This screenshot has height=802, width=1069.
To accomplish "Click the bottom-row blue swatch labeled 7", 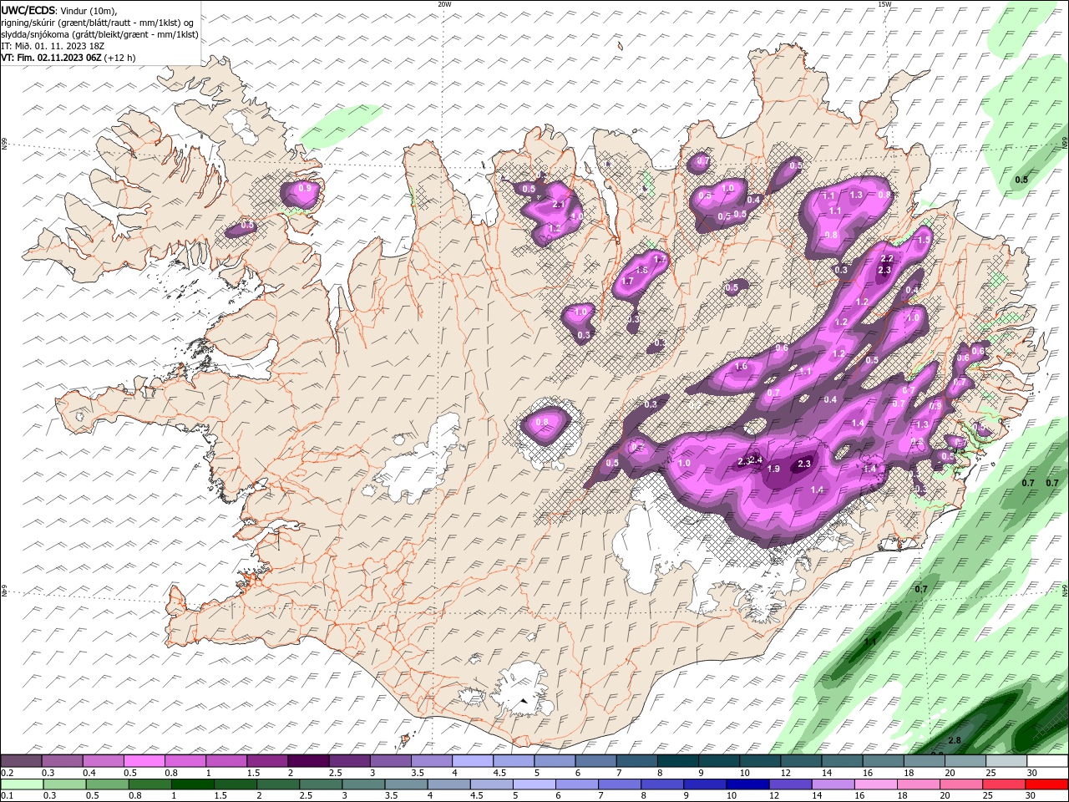I will tap(619, 784).
